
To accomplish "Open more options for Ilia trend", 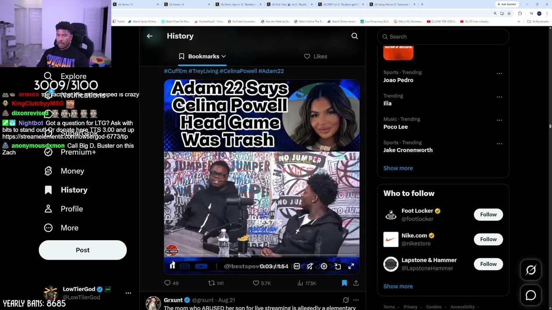I will (x=499, y=97).
